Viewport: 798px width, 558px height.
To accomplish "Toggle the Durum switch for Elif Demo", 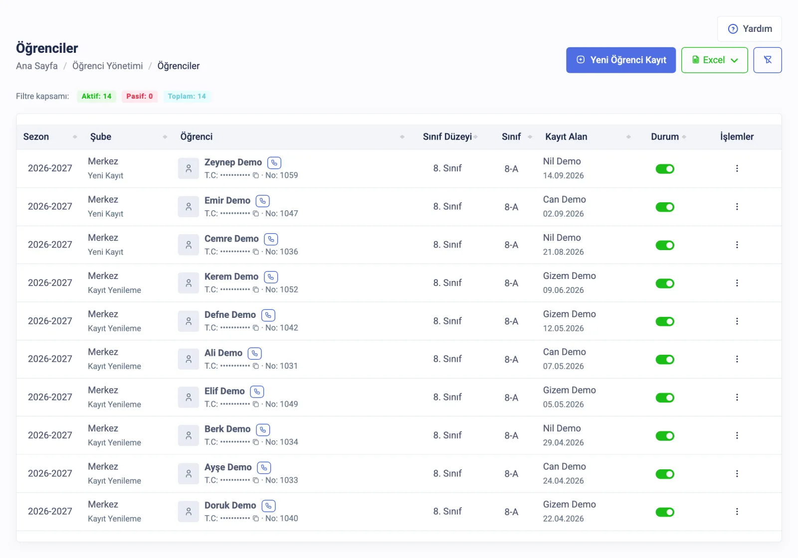I will 665,398.
